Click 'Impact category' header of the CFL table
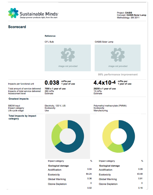153x195 pixels. click(56, 161)
